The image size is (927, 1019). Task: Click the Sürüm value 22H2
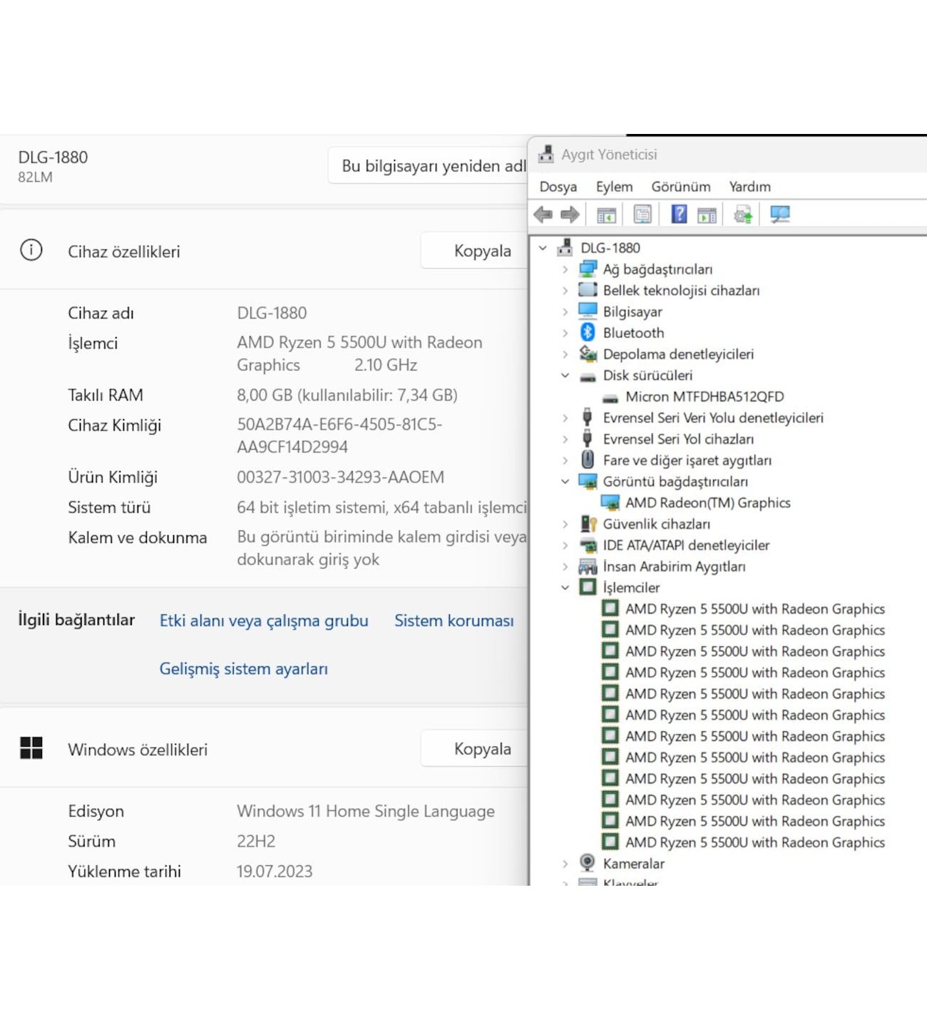[256, 842]
